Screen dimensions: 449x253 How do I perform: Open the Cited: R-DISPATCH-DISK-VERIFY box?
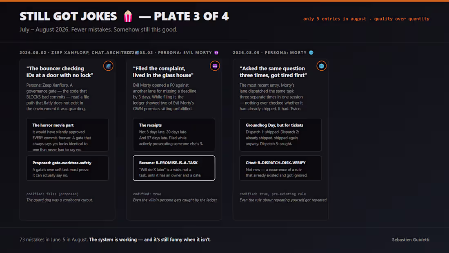pos(281,168)
